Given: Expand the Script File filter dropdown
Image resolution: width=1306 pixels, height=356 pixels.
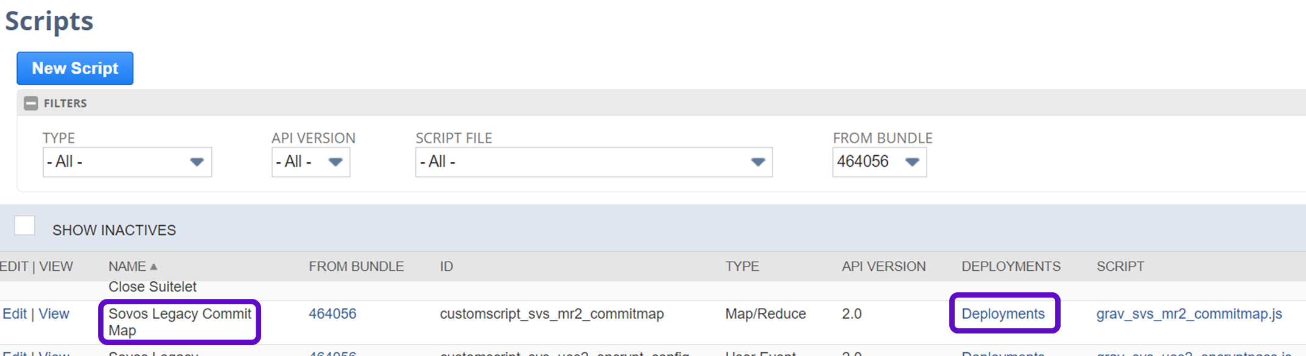Looking at the screenshot, I should pyautogui.click(x=594, y=162).
